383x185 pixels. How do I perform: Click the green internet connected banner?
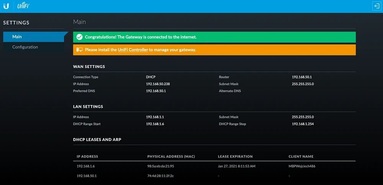[x=214, y=37]
